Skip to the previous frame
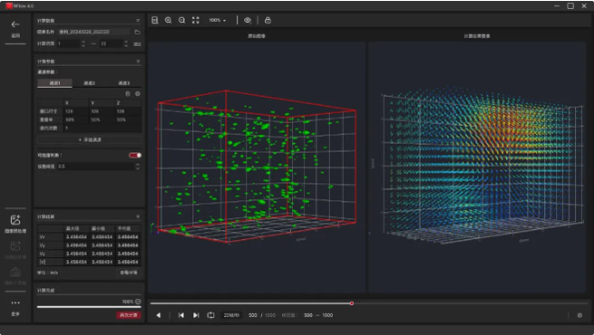This screenshot has height=335, width=594. click(181, 315)
